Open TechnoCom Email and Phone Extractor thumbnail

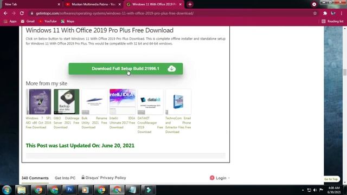(178, 102)
